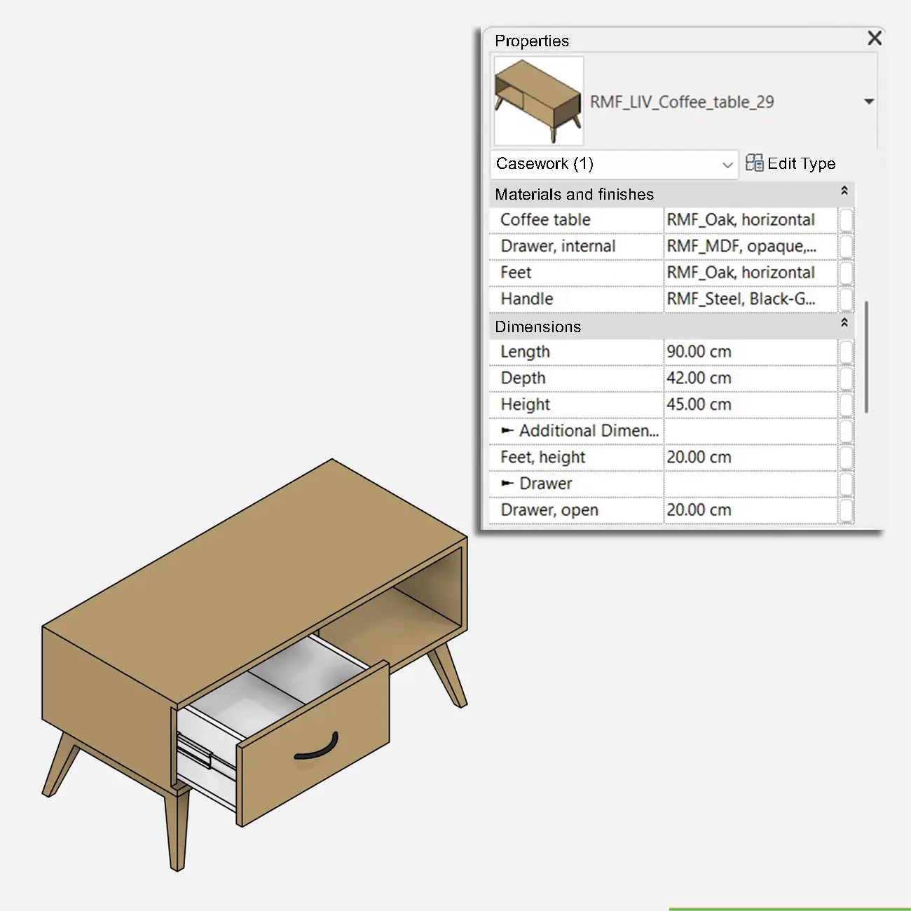The width and height of the screenshot is (911, 911).
Task: Close the Properties palette
Action: click(x=874, y=39)
